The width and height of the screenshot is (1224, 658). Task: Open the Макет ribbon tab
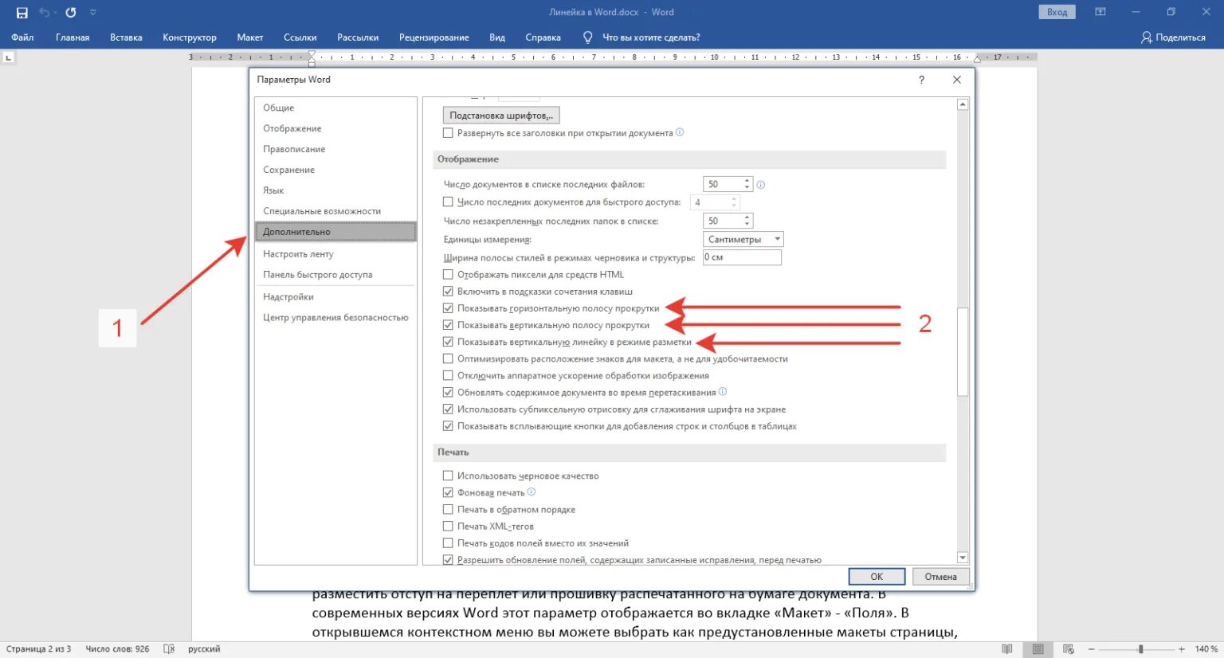click(x=249, y=37)
